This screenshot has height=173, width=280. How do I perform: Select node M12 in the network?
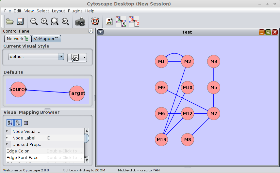(x=188, y=114)
